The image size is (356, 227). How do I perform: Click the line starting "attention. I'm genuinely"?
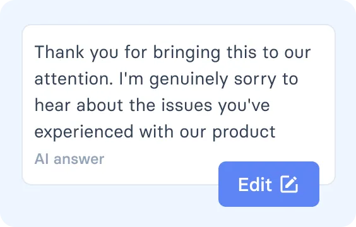[166, 79]
